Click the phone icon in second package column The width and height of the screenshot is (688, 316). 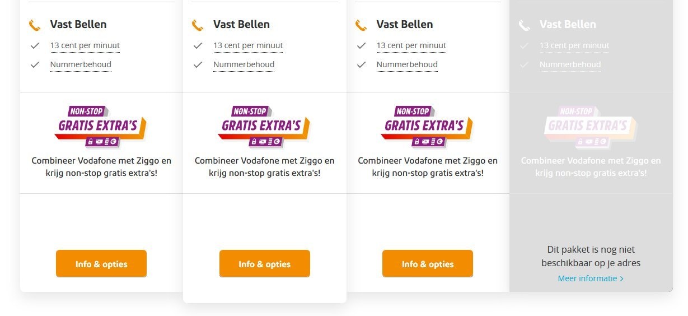[x=198, y=25]
